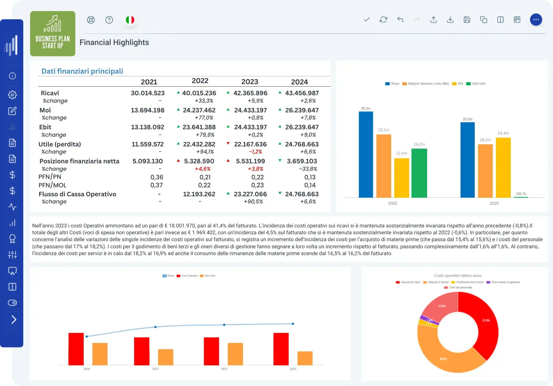Open the blue three-dots more menu

pyautogui.click(x=536, y=20)
